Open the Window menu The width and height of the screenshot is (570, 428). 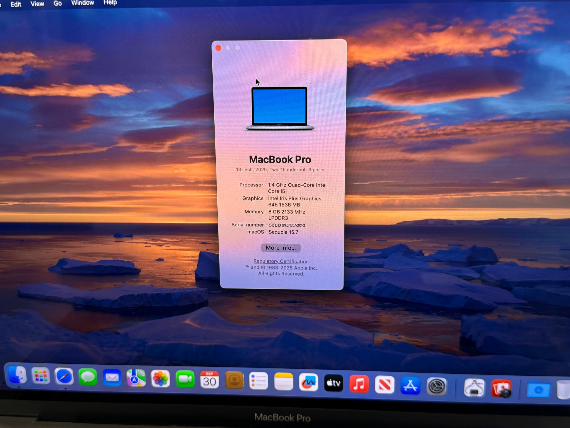coord(82,3)
